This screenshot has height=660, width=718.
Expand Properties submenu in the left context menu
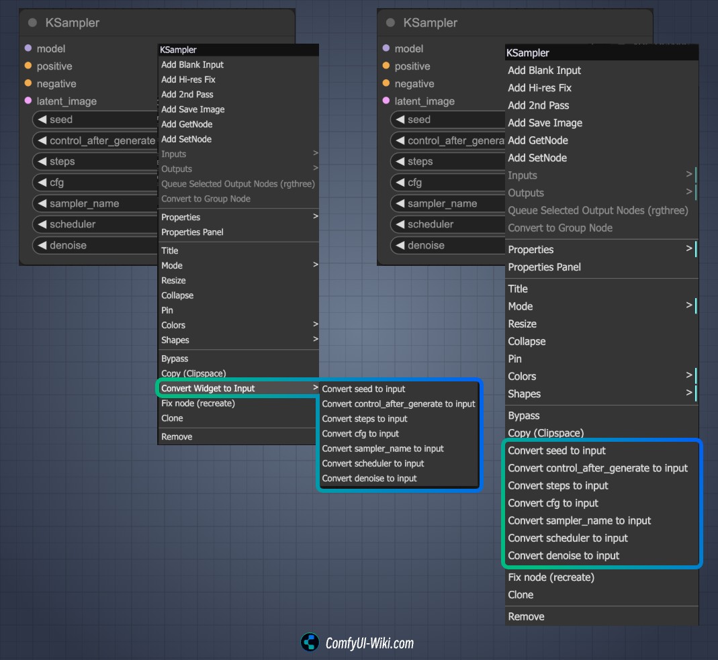coord(238,217)
